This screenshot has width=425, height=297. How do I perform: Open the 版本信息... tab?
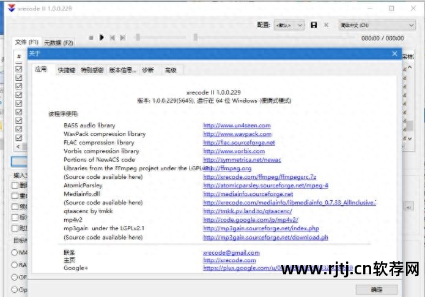click(123, 70)
